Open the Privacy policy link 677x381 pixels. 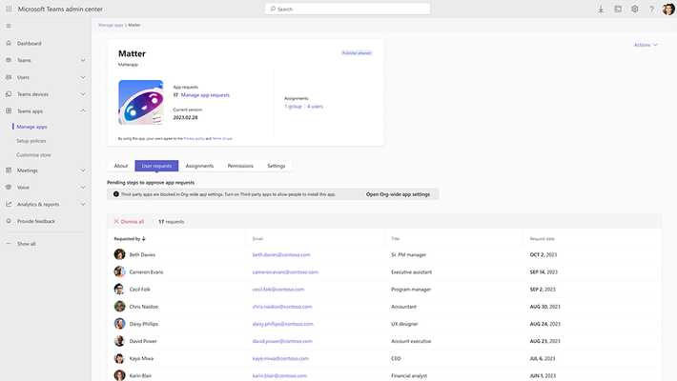click(194, 138)
